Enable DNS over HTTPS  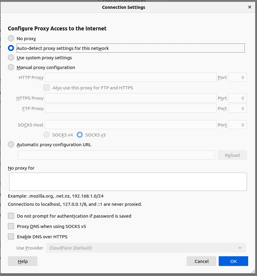click(11, 236)
